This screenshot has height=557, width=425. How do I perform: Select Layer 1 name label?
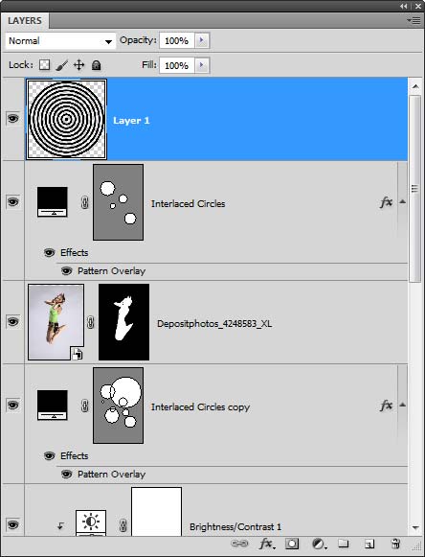(131, 121)
